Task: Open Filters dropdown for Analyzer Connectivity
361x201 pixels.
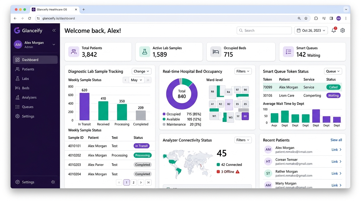Action: [x=243, y=140]
